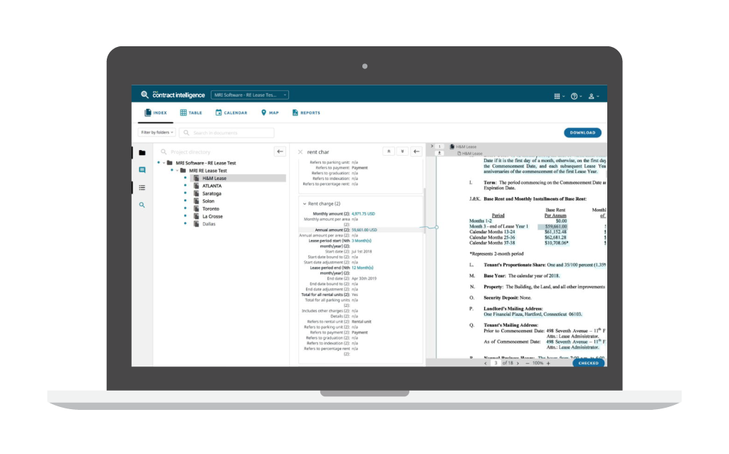Image resolution: width=729 pixels, height=454 pixels.
Task: Jump to previous result with up chevrons
Action: coord(388,152)
